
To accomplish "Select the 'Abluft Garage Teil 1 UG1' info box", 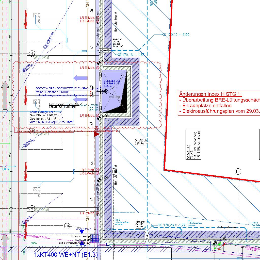I will pyautogui.click(x=52, y=117).
